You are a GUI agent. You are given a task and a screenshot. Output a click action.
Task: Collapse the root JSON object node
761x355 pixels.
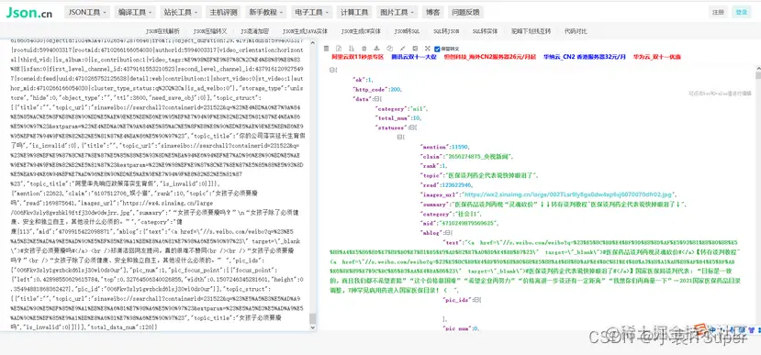point(331,71)
